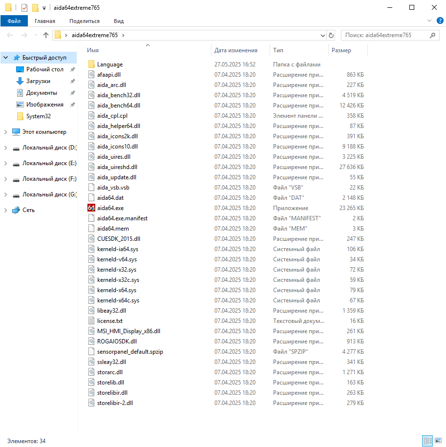Click the Downloads arrow icon in sidebar
Viewport: 446px width, 447px height.
pos(20,81)
